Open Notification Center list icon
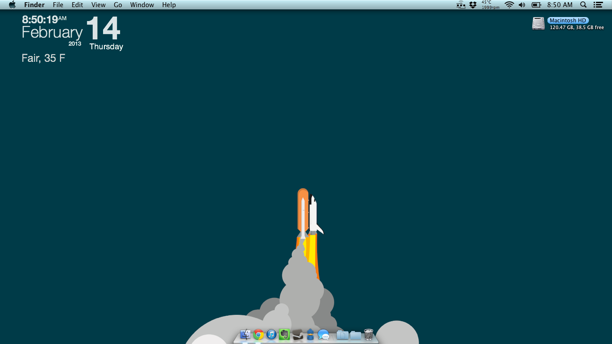 click(598, 5)
